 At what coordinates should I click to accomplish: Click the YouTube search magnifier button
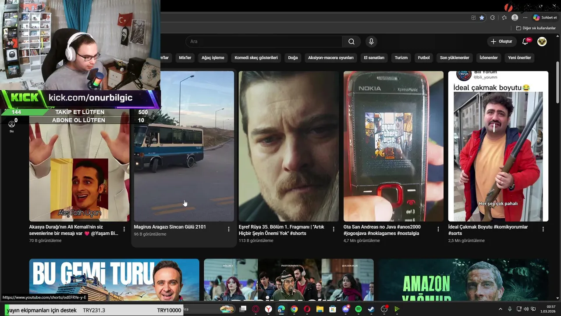352,41
